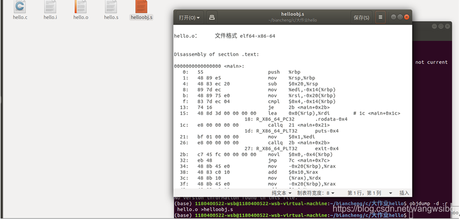The image size is (460, 219).
Task: Select the hello.o file icon
Action: [80, 7]
